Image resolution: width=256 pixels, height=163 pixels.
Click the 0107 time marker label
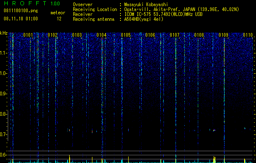click(x=175, y=35)
